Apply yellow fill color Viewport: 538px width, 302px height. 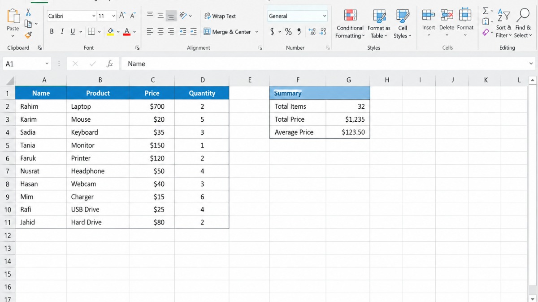[110, 32]
